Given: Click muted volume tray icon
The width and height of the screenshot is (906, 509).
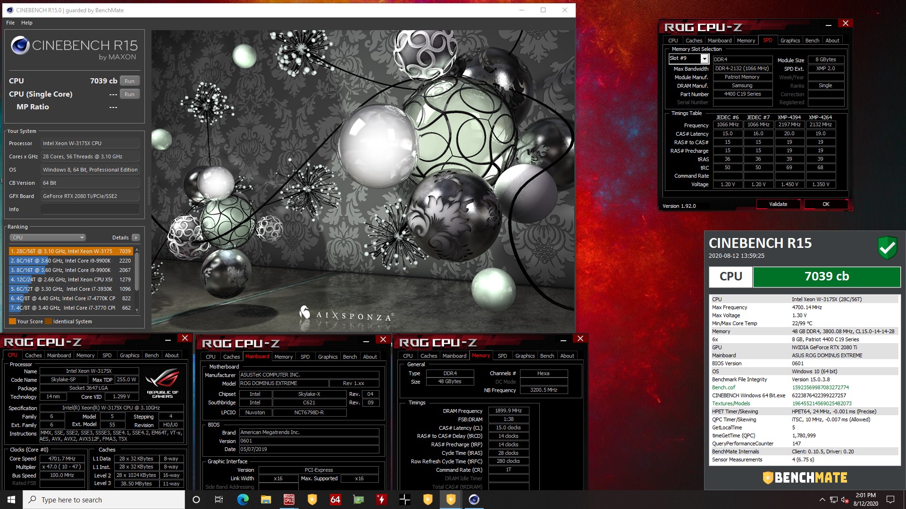Looking at the screenshot, I should click(845, 500).
